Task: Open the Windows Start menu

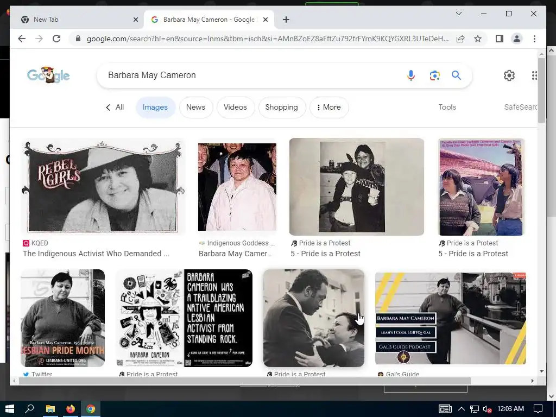Action: tap(10, 409)
